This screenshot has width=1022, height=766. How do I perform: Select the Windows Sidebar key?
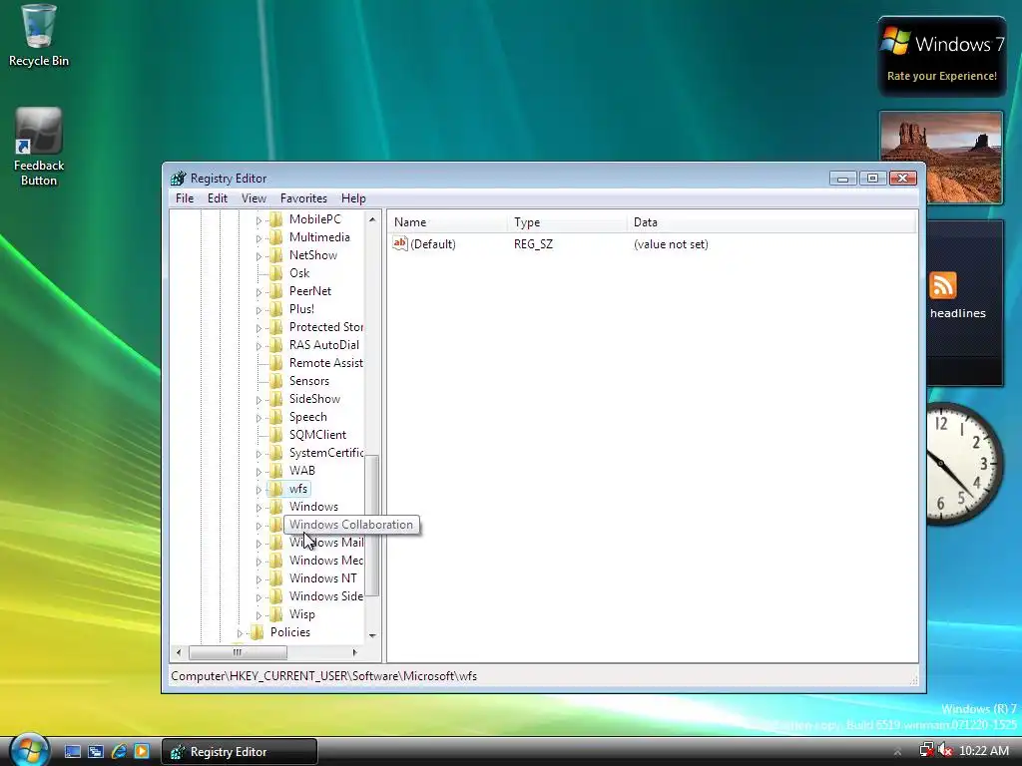point(326,596)
